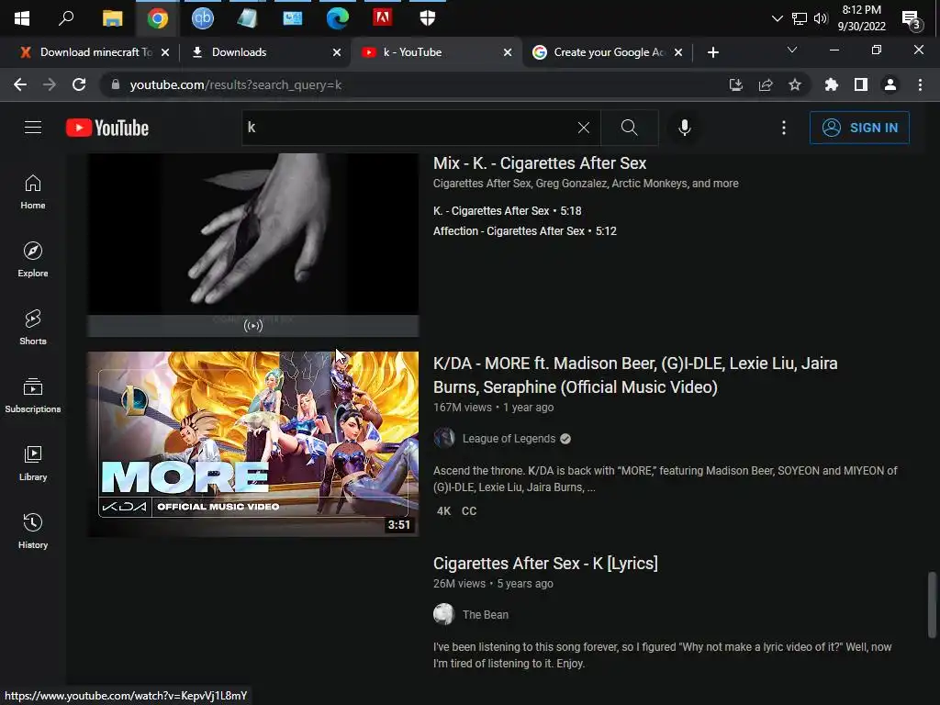
Task: Start voice search with microphone
Action: (685, 128)
